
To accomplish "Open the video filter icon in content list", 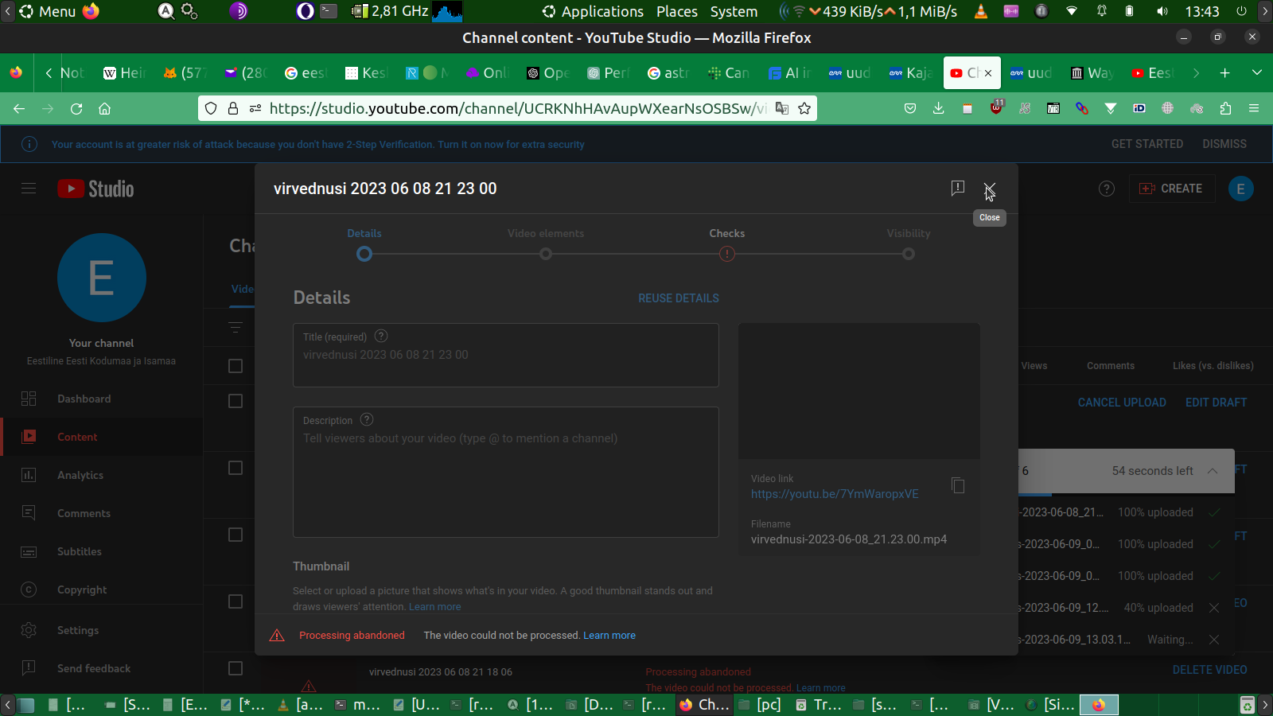I will [x=236, y=328].
